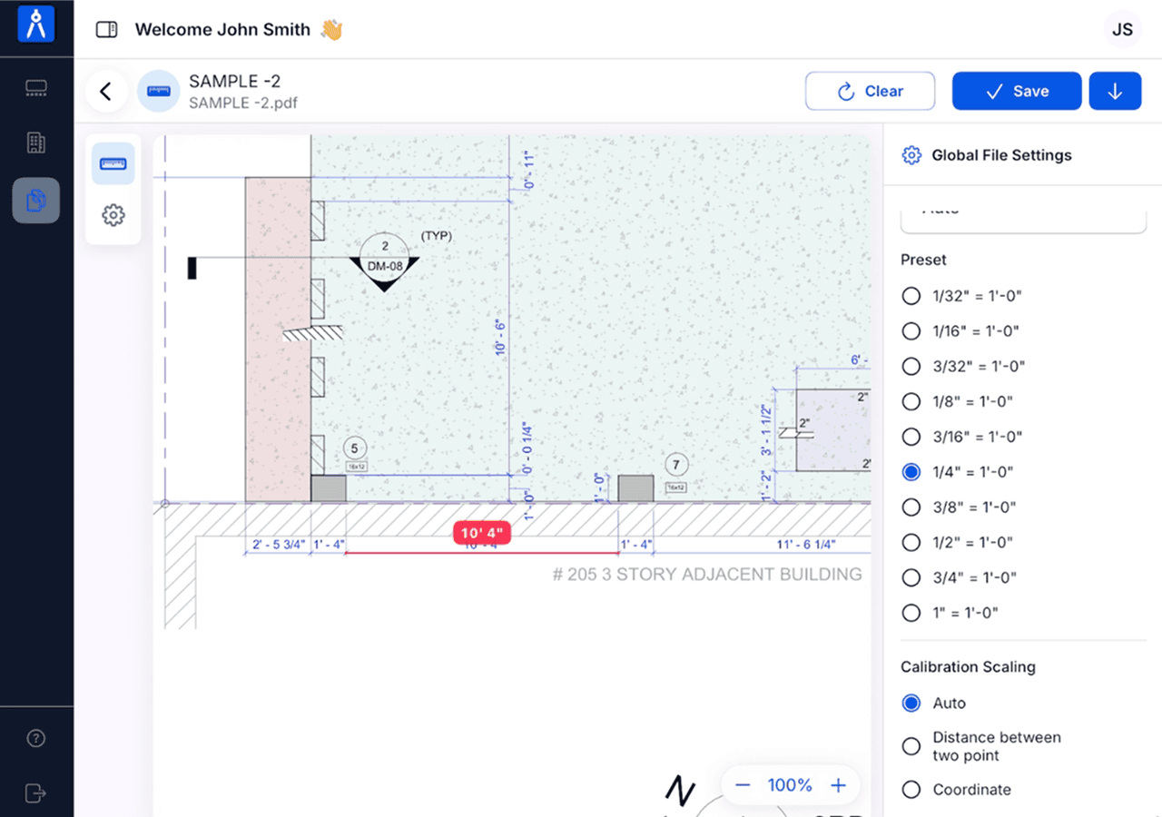Open the documents icon in sidebar
The height and width of the screenshot is (817, 1162).
36,200
